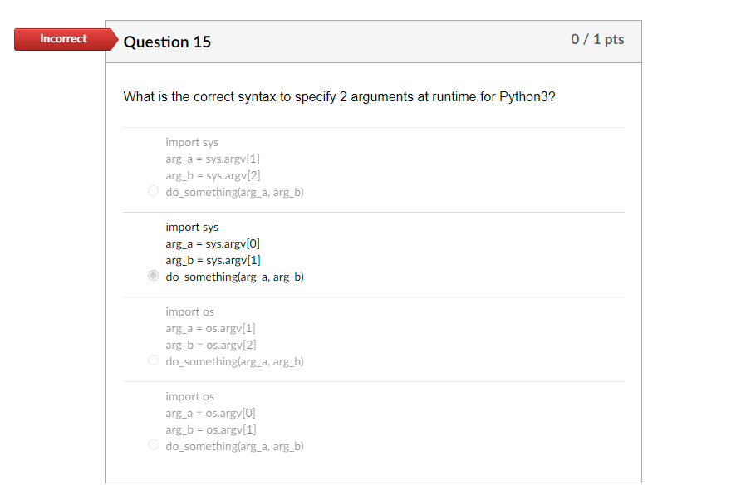Select the radio button for sys.argv[0] answer
736x500 pixels.
pos(153,275)
